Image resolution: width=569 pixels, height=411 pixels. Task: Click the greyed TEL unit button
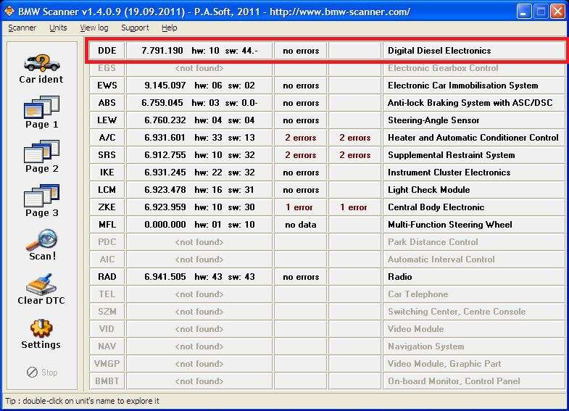click(107, 294)
